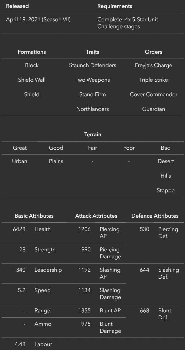Select the Urban terrain entry
The width and height of the screenshot is (185, 350).
point(20,161)
